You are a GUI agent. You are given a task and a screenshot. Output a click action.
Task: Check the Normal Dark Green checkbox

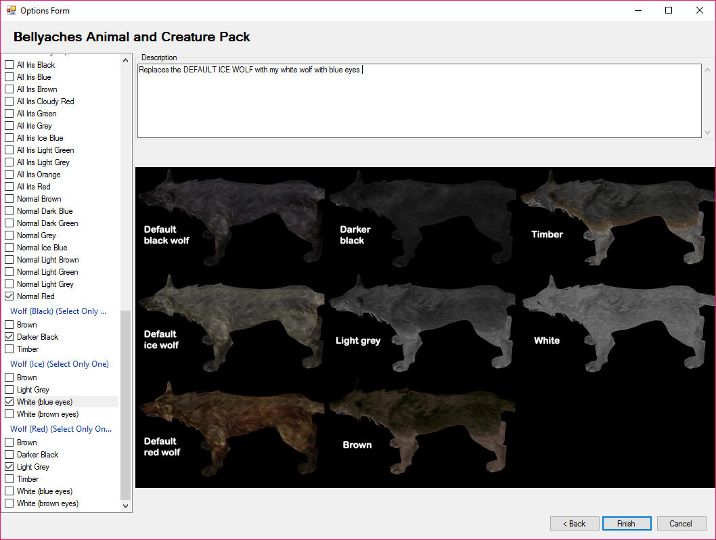(x=9, y=223)
